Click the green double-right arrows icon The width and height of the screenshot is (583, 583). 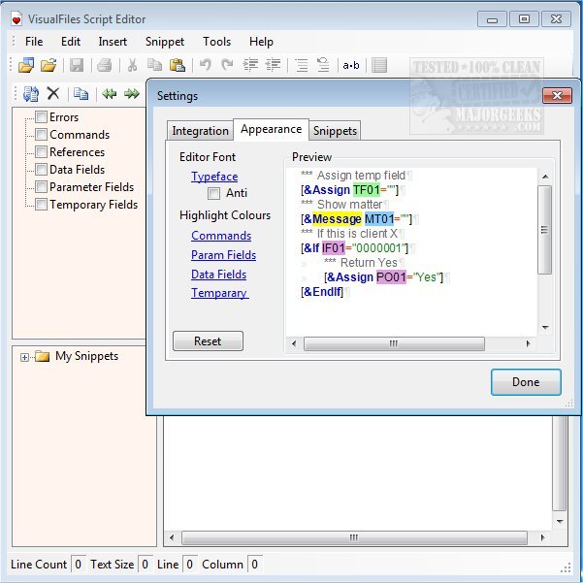click(x=132, y=94)
